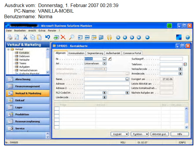Viewport: 196px width, 148px height.
Task: Go to the First record
Action: [118, 37]
